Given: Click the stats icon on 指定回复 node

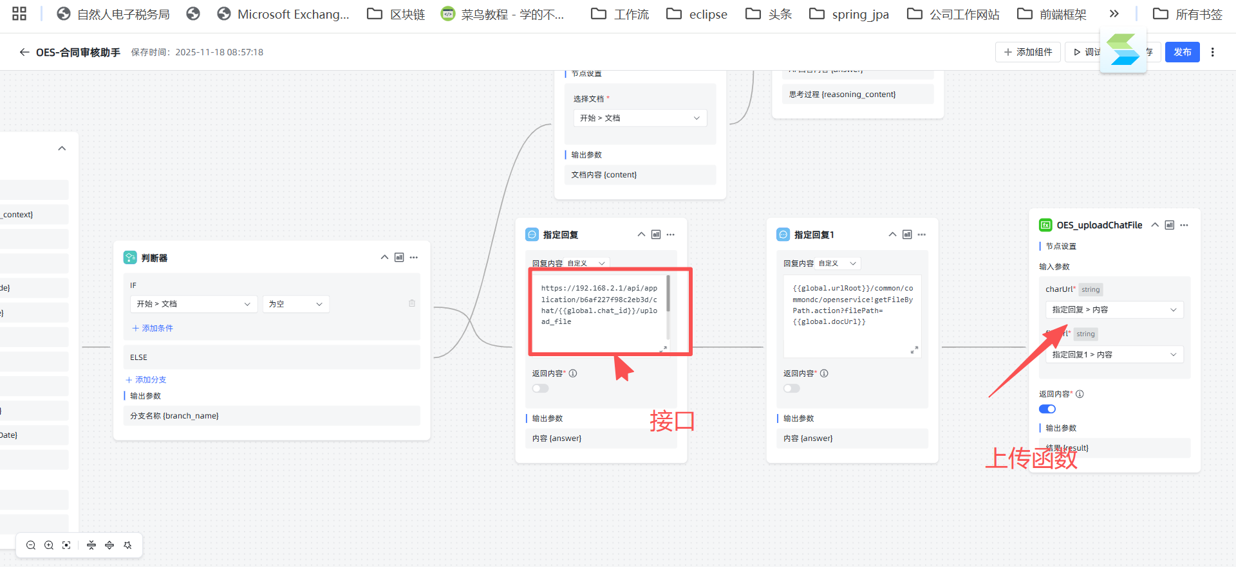Looking at the screenshot, I should [x=656, y=235].
